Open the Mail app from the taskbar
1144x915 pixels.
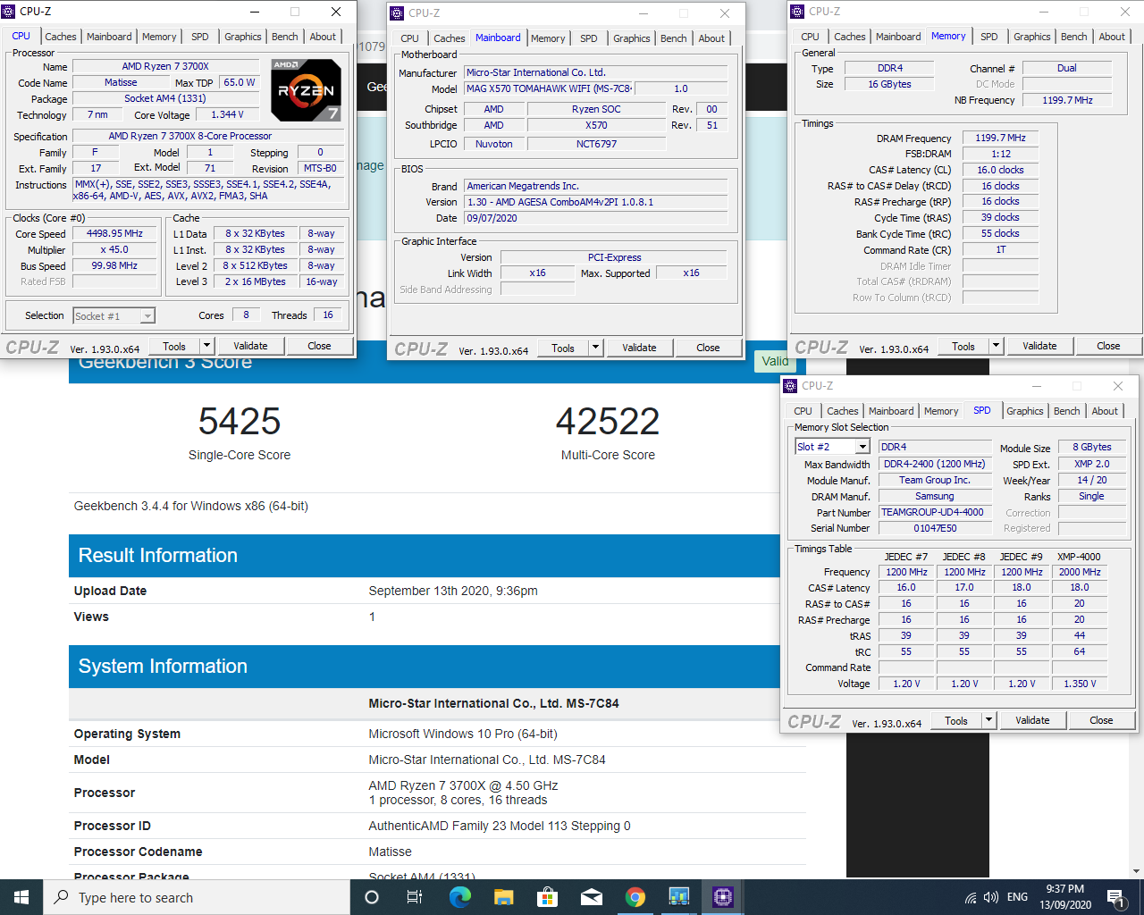pos(591,897)
